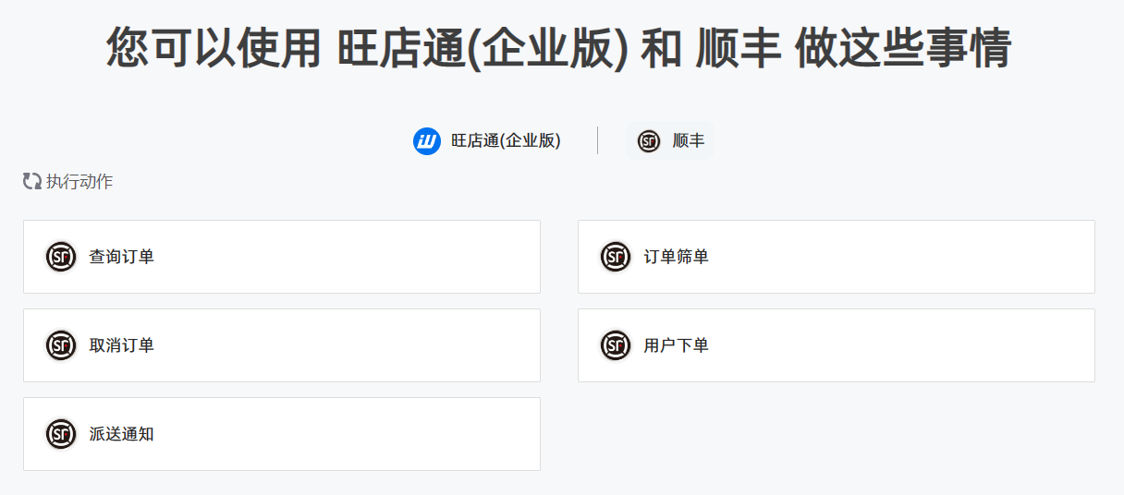Open the 查询订单 action

282,257
